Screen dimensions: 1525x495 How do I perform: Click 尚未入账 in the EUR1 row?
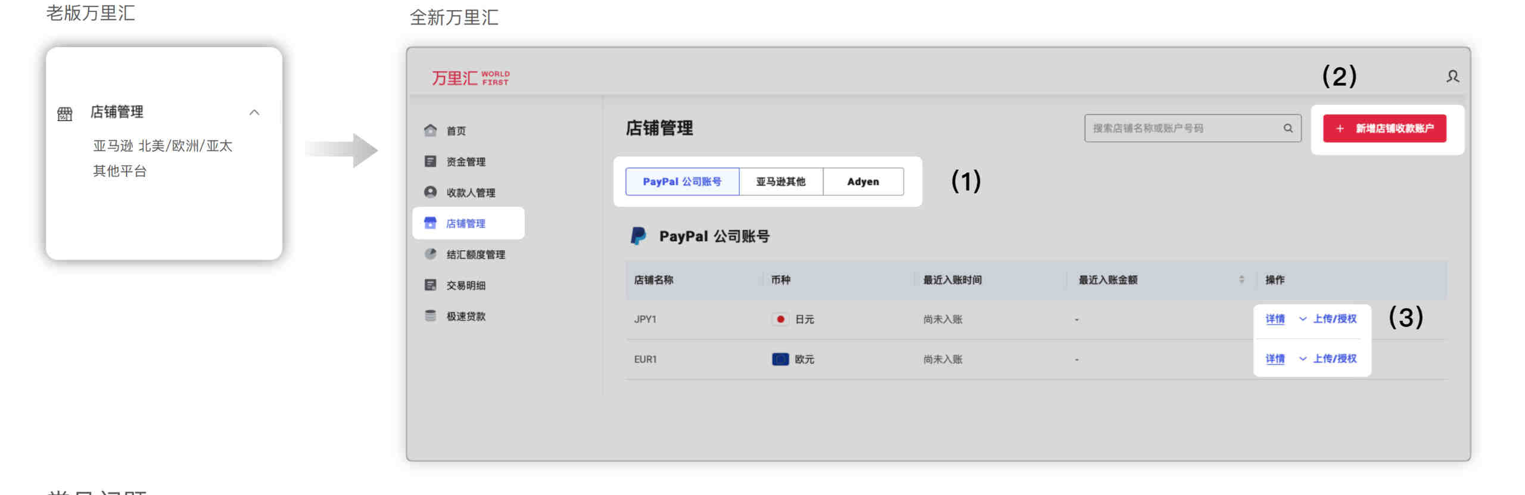tap(943, 359)
